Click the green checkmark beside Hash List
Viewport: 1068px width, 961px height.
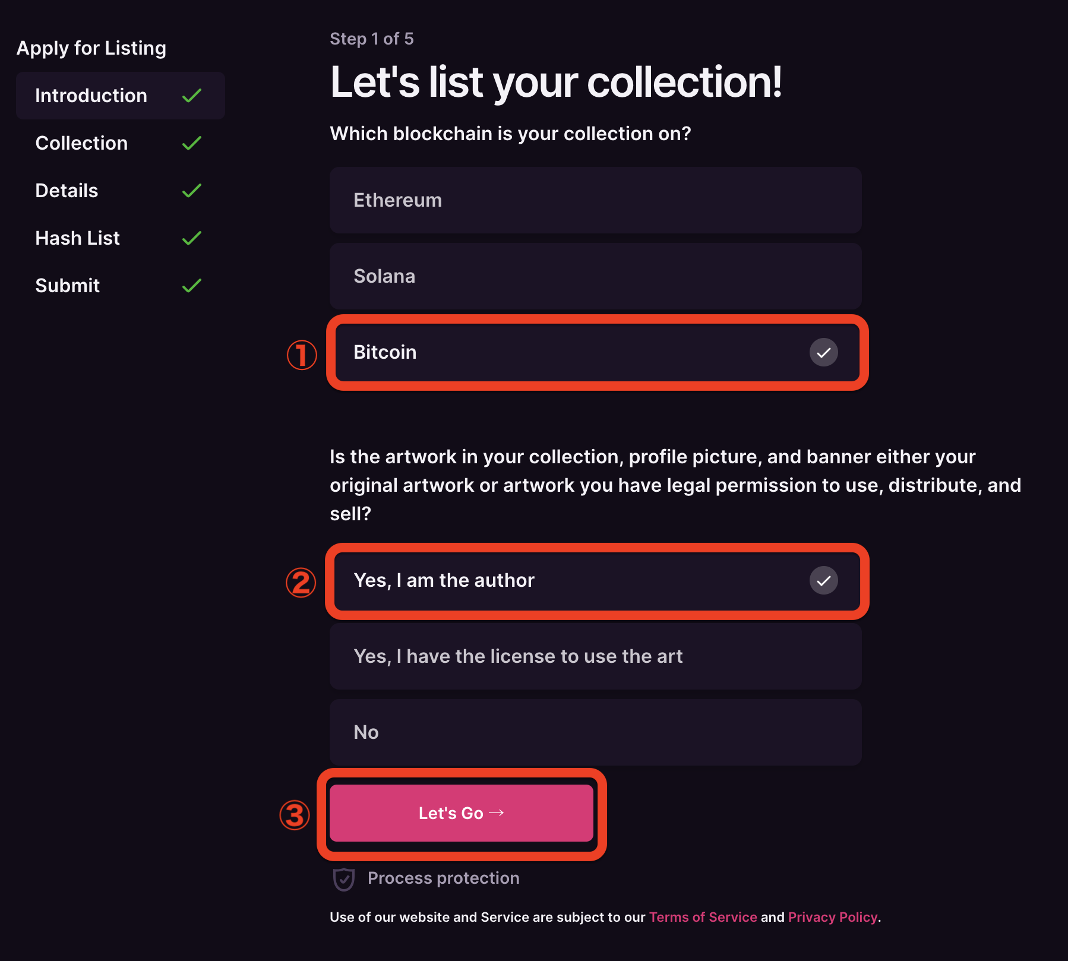click(x=192, y=238)
